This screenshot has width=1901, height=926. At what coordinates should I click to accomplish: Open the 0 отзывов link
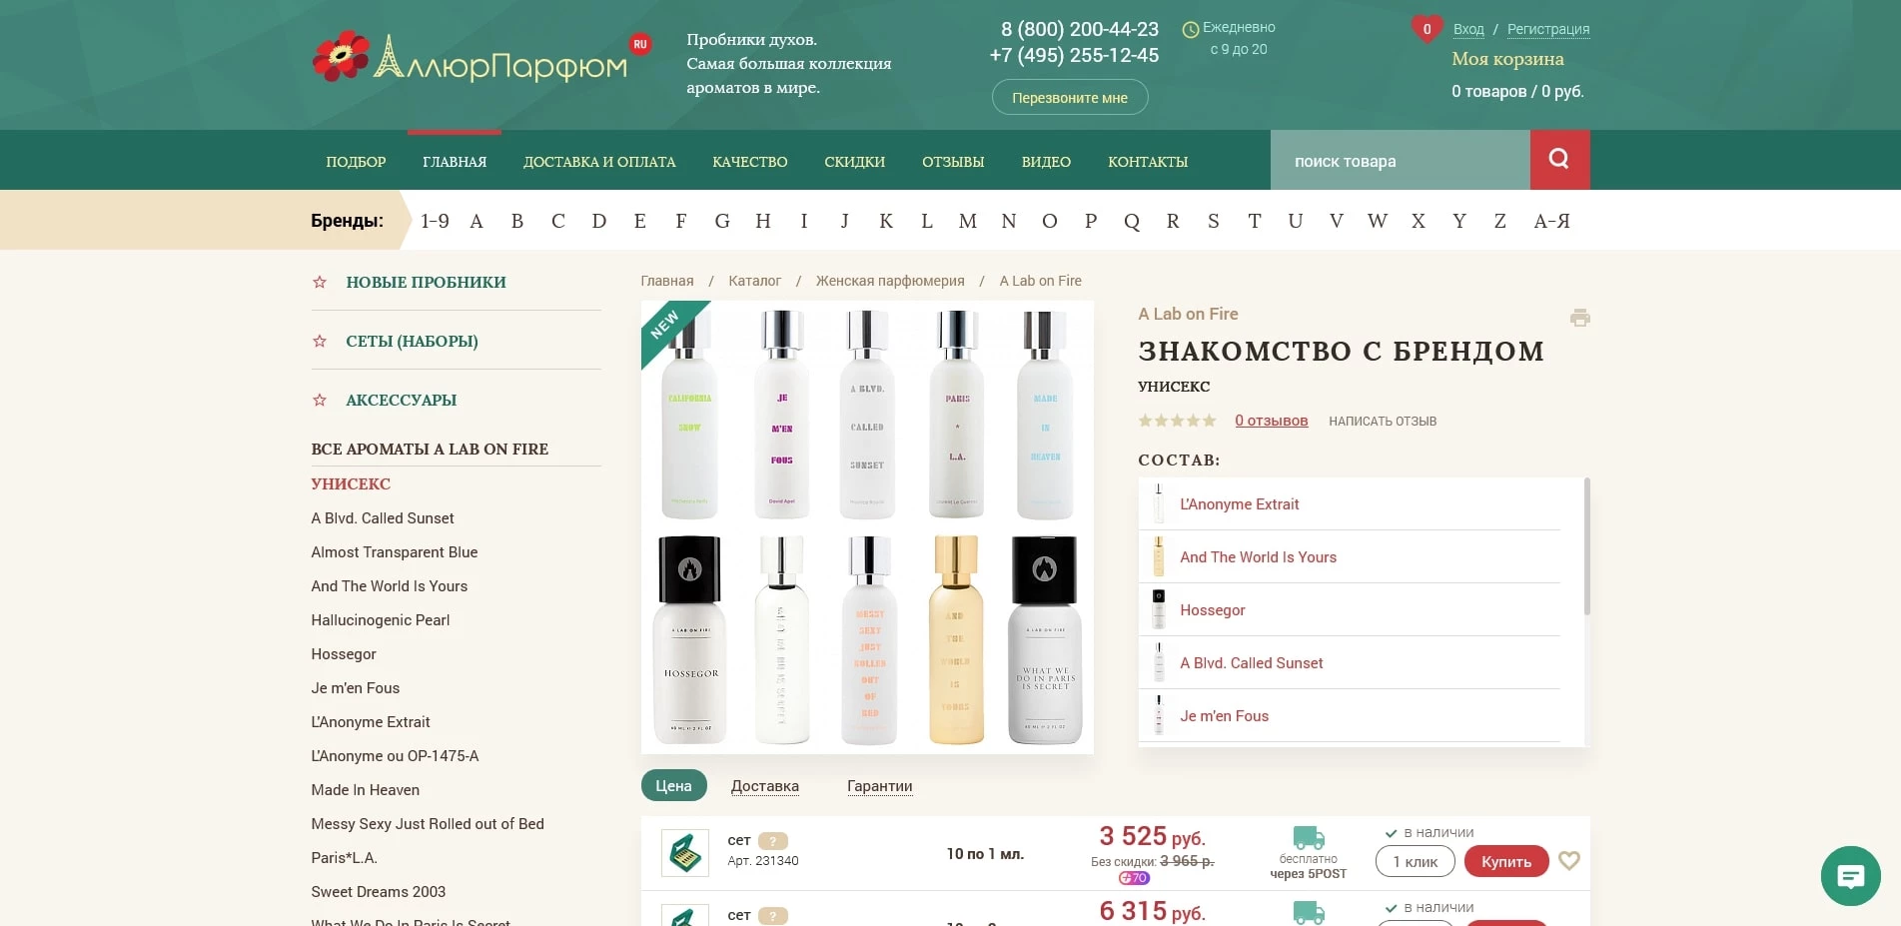pos(1272,421)
